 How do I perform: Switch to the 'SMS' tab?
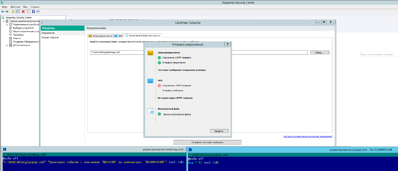(118, 36)
